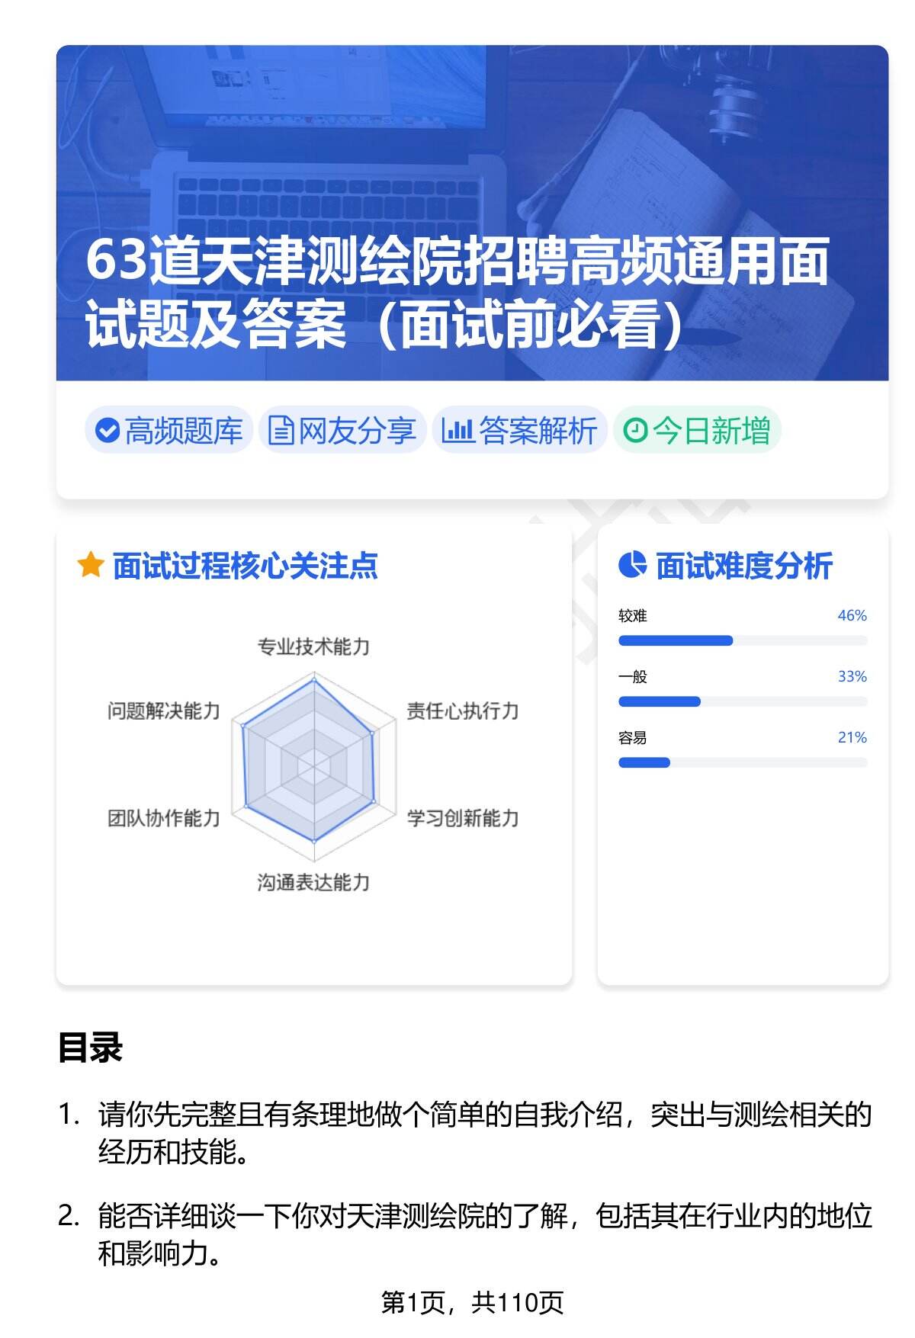Click the clock icon beside 今日新增

(635, 431)
